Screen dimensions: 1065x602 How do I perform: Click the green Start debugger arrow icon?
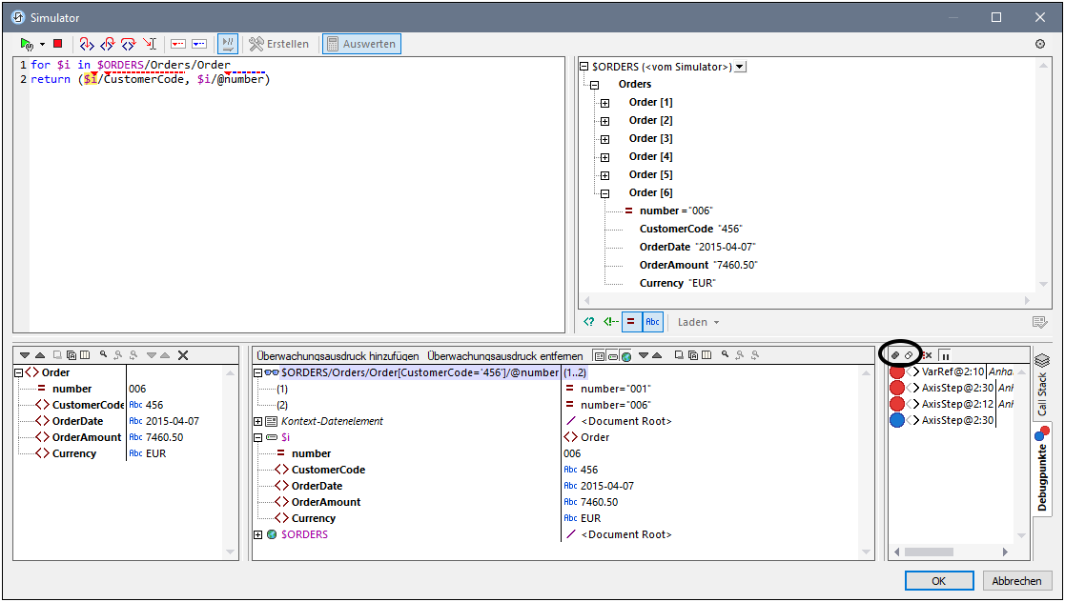(x=27, y=44)
